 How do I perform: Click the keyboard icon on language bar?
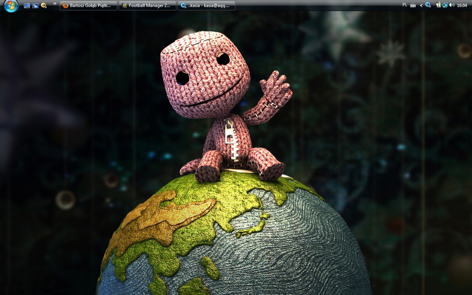[413, 6]
